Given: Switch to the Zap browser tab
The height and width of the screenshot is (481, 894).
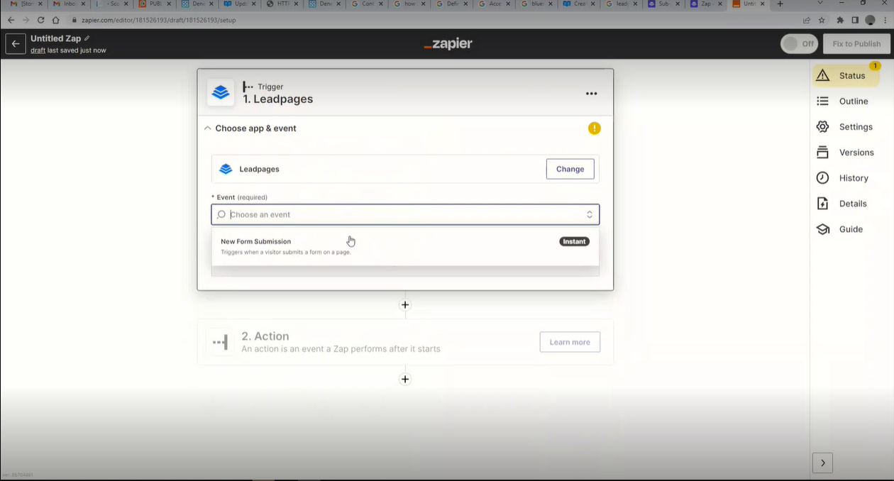Looking at the screenshot, I should (x=704, y=4).
